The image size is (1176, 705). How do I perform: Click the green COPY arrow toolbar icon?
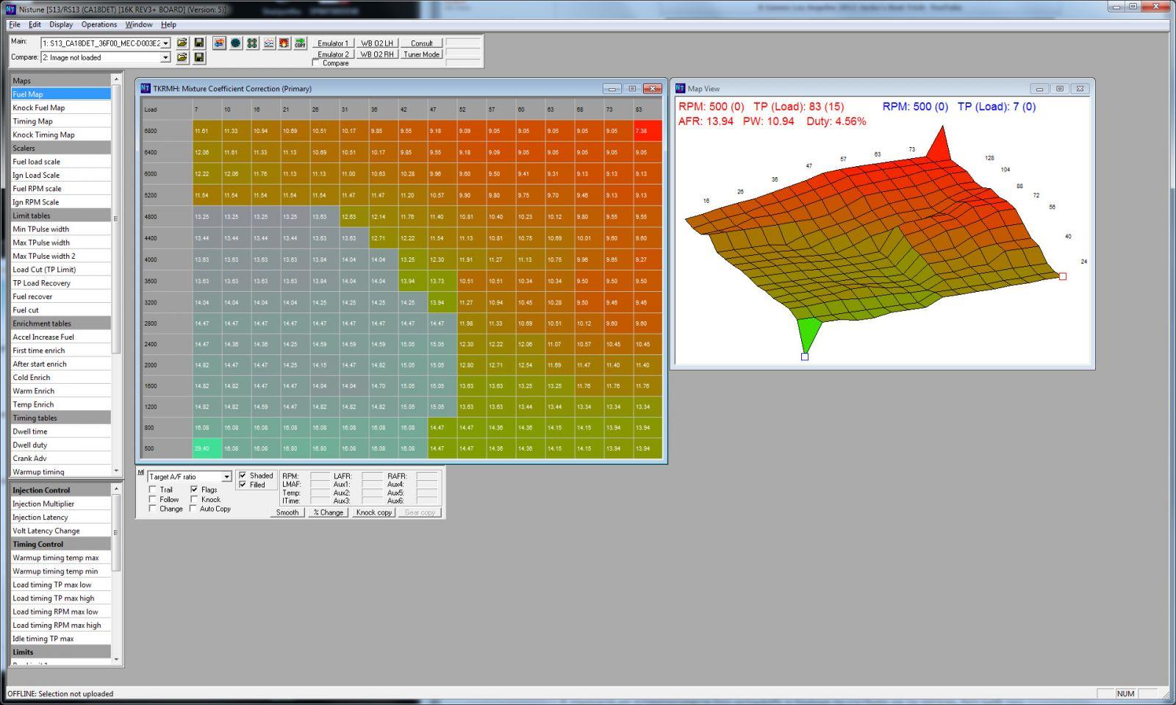[x=300, y=43]
